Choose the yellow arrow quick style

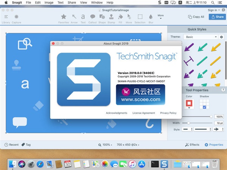(x=216, y=47)
